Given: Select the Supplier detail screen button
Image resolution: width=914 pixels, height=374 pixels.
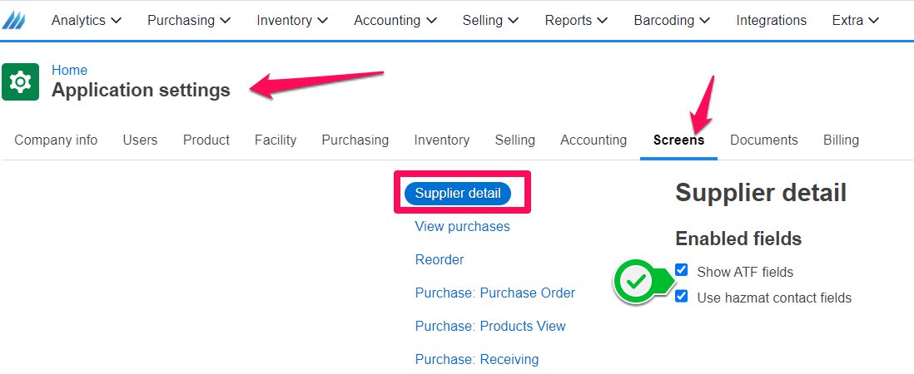Looking at the screenshot, I should point(458,194).
